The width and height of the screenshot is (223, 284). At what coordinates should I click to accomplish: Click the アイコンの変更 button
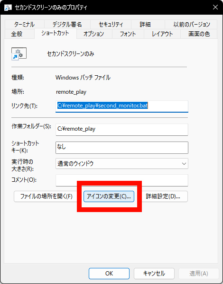click(x=109, y=196)
